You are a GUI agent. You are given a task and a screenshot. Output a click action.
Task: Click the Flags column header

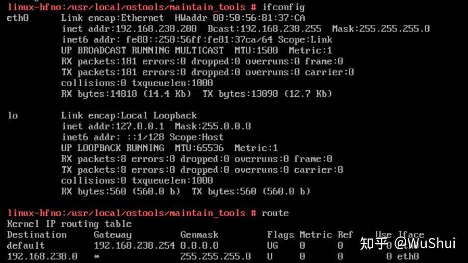click(x=280, y=235)
